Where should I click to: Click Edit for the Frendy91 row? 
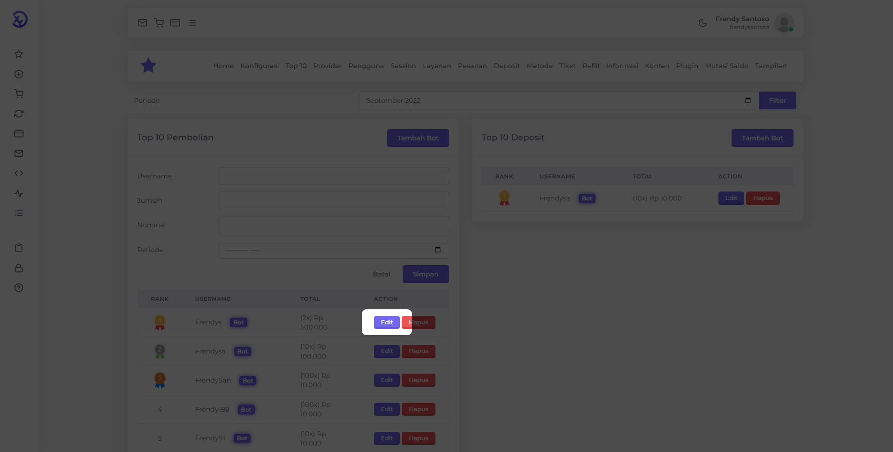387,438
